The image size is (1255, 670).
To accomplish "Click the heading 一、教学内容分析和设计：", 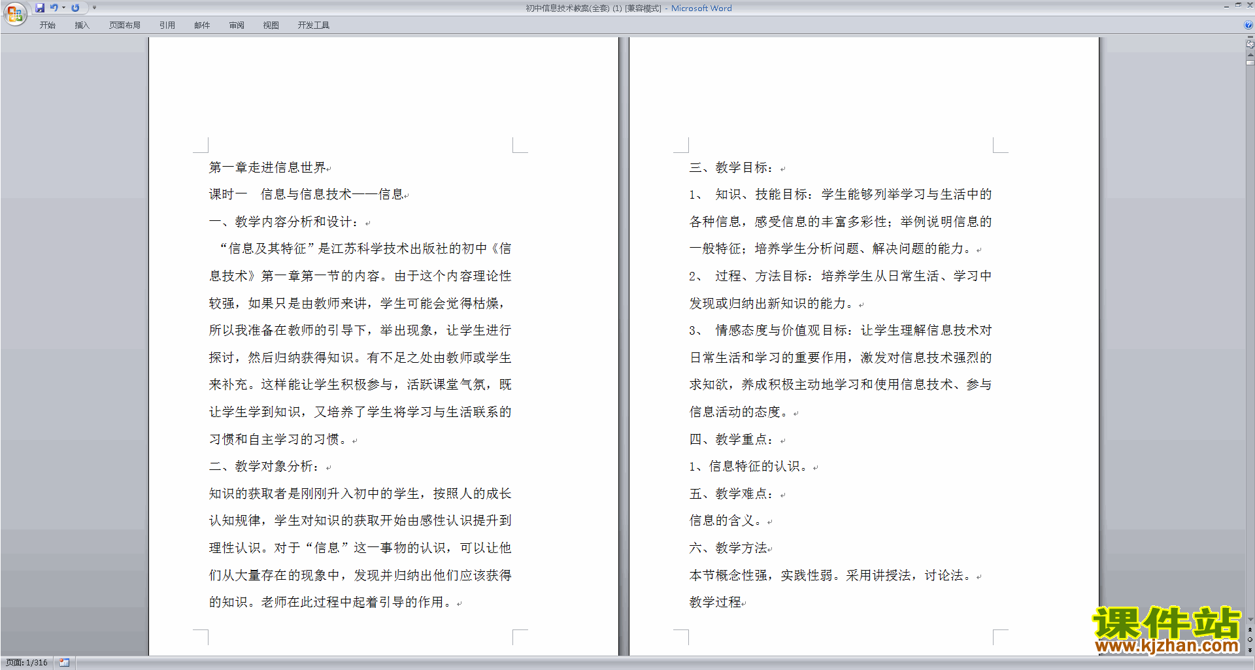I will pyautogui.click(x=284, y=222).
